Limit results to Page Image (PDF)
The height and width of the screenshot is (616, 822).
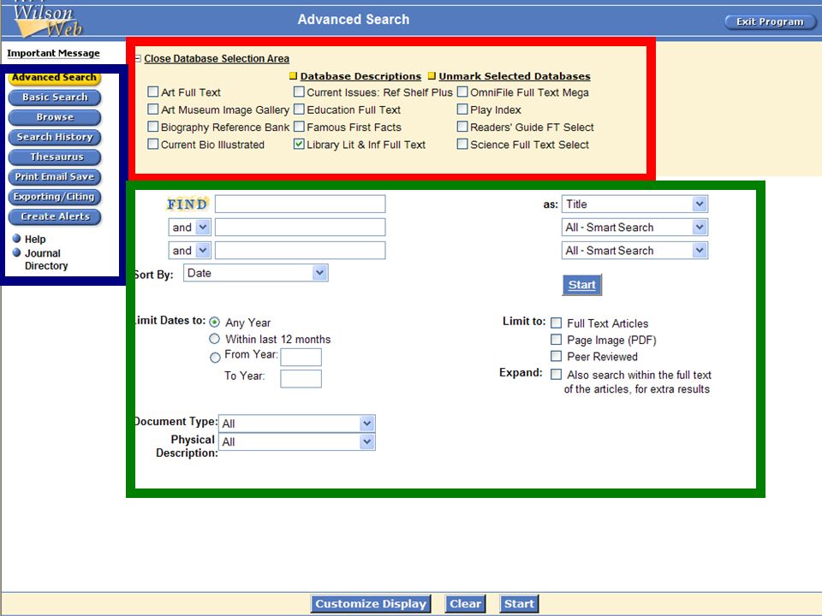(557, 340)
